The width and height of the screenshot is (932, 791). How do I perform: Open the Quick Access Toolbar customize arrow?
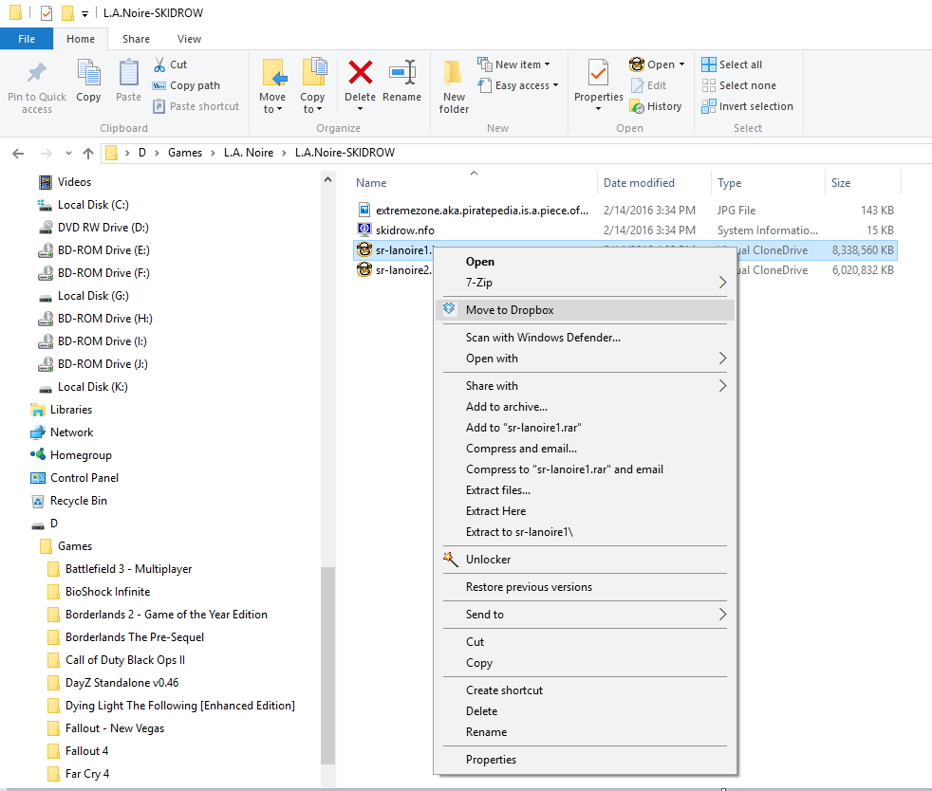[84, 13]
